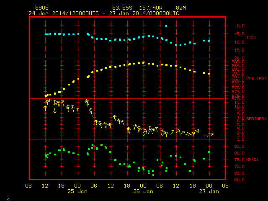Screen dimensions: 268x201
Task: Click the last green humidity point near 80
Action: pyautogui.click(x=209, y=152)
